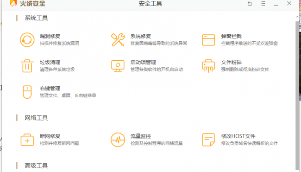
Task: Click the 火绒安全 brand name text
Action: coord(32,3)
